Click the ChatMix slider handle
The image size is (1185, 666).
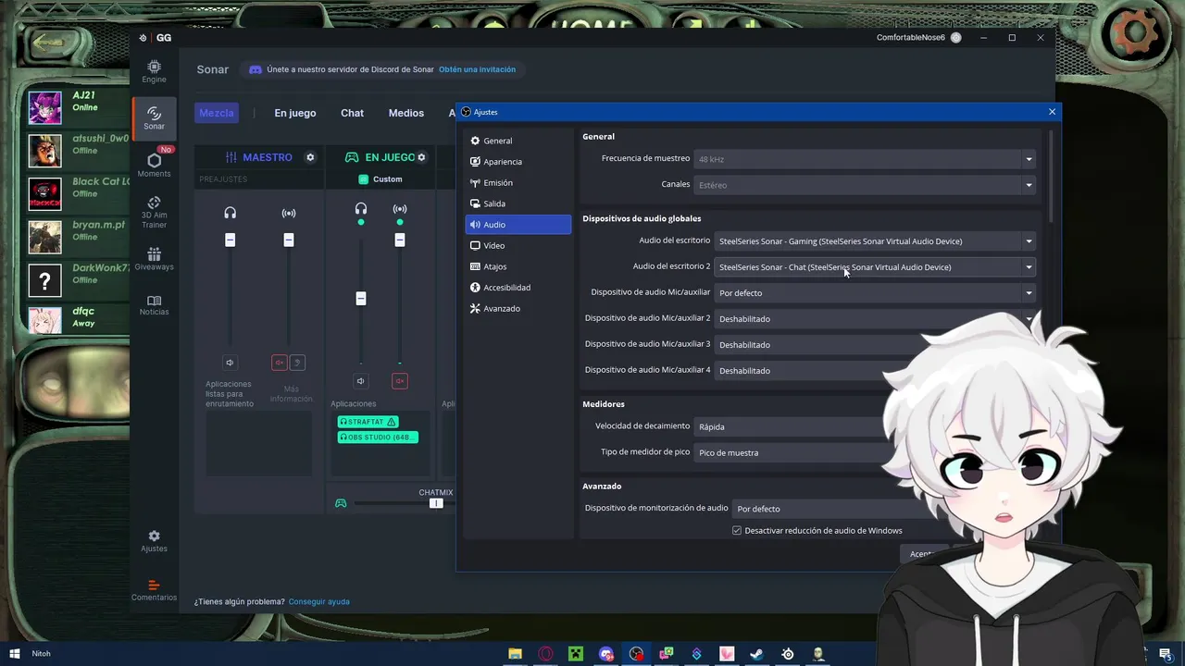point(436,503)
